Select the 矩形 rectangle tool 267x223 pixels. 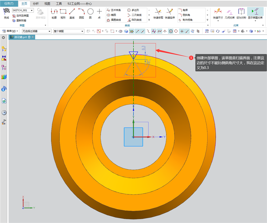pos(63,14)
